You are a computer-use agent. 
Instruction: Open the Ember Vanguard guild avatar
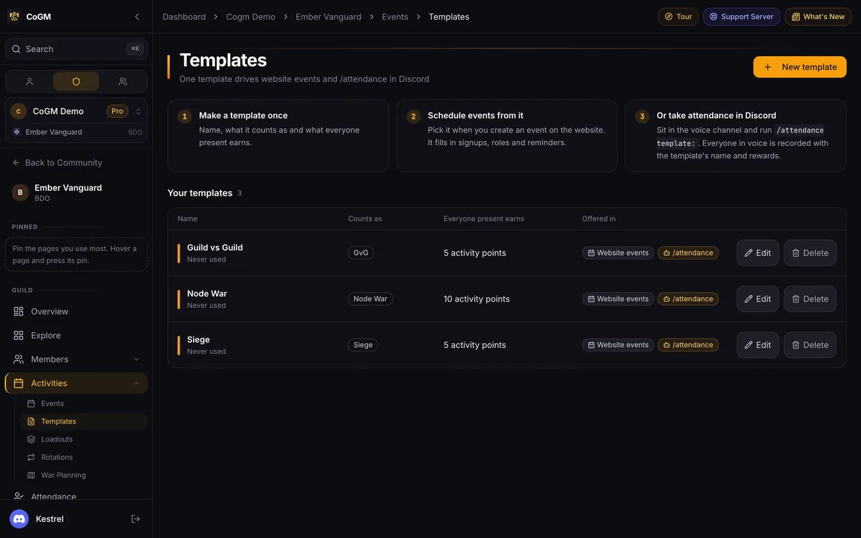pyautogui.click(x=20, y=192)
